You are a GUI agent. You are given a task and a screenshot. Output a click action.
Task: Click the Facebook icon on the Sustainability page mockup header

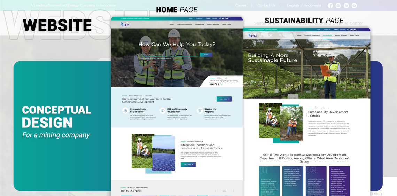[348, 29]
